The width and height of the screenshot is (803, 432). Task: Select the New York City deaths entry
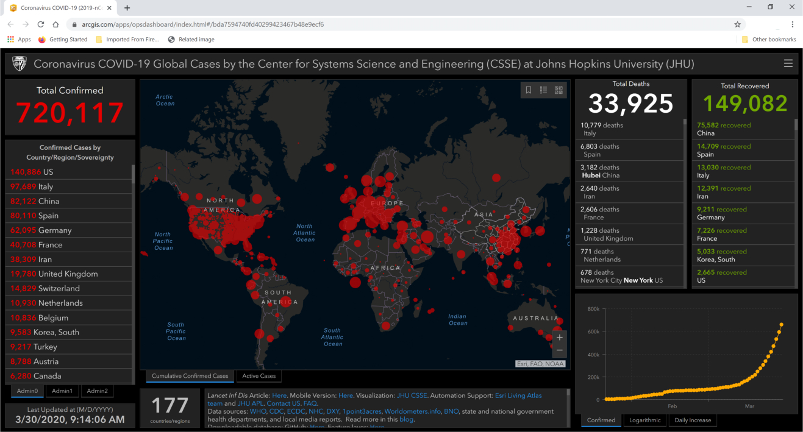point(629,277)
